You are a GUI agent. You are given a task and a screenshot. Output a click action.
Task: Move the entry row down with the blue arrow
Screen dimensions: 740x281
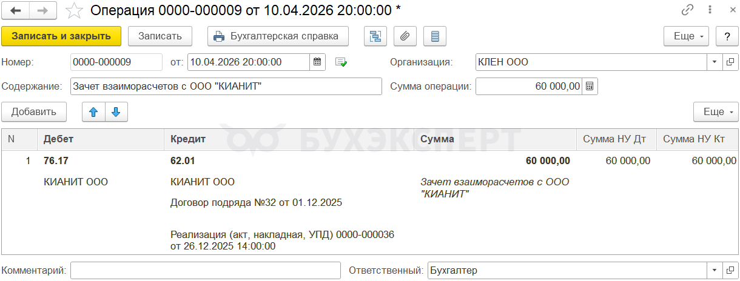pos(116,111)
